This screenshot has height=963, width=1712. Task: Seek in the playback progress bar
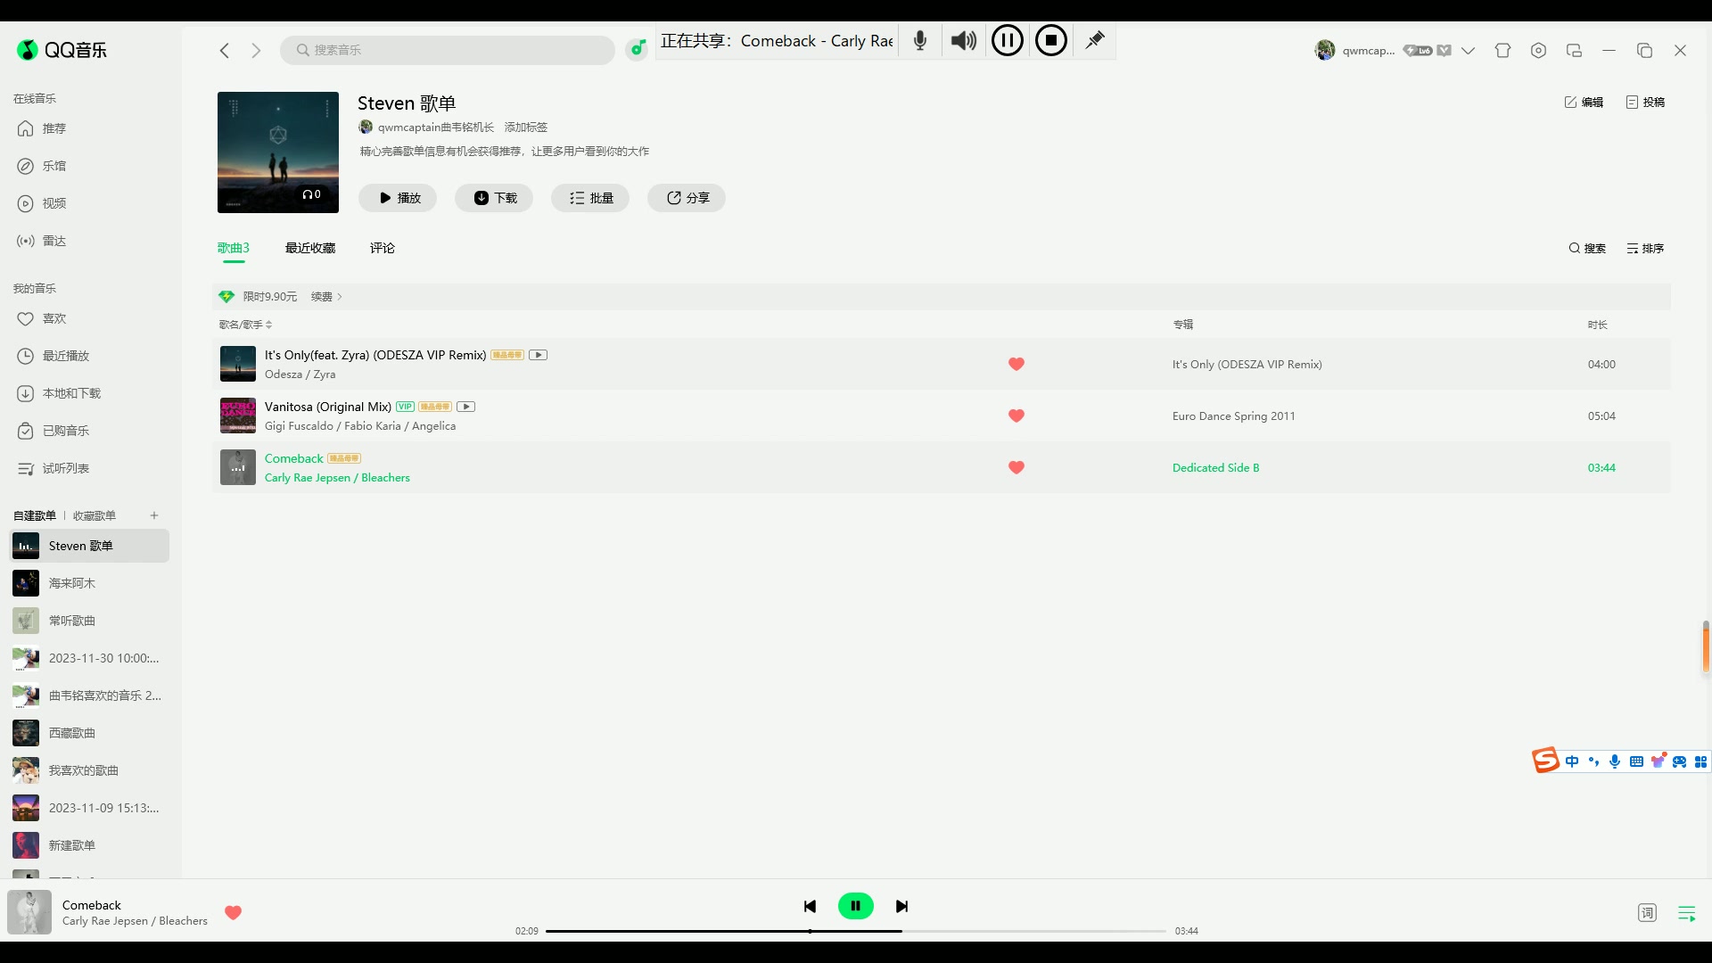click(856, 931)
